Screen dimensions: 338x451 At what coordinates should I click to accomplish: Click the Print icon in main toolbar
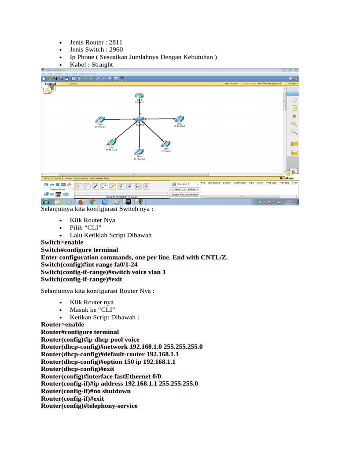tap(61, 78)
